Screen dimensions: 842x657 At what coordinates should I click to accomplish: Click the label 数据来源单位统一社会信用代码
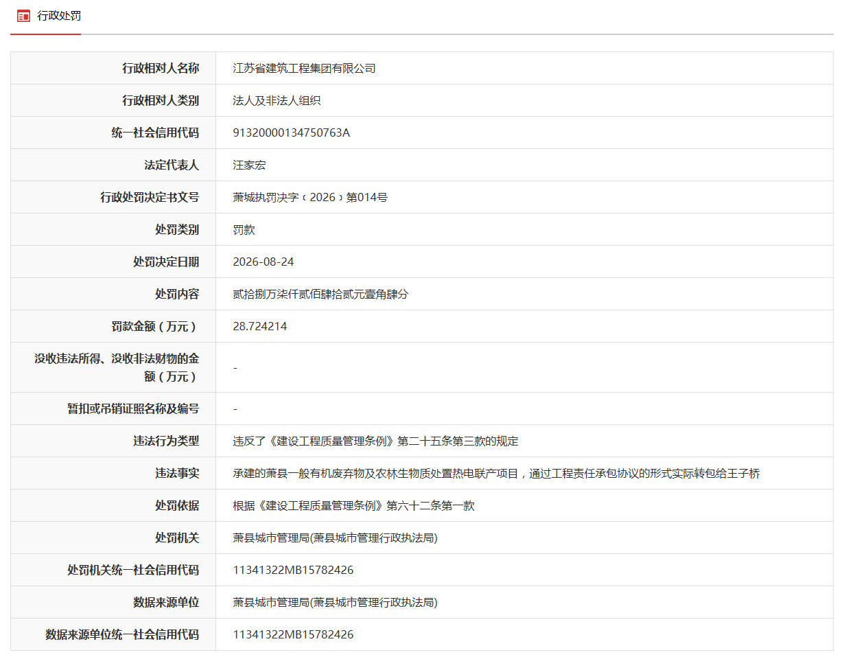(x=122, y=634)
